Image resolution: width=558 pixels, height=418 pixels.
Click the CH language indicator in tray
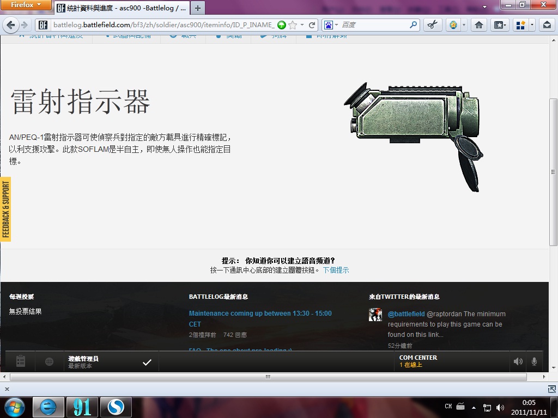coord(448,406)
